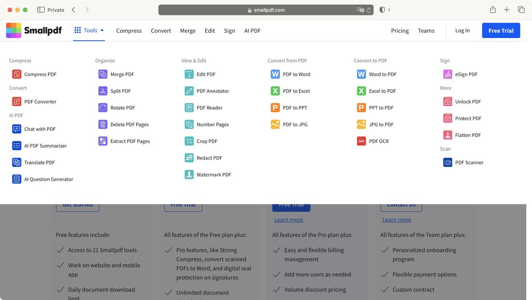The width and height of the screenshot is (532, 300).
Task: Click the blue Free Trial button
Action: pos(501,30)
